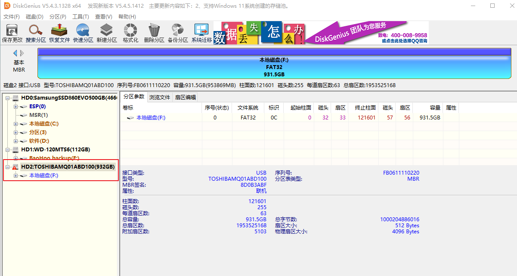This screenshot has width=517, height=276.
Task: Click the 数据丢失怎么办 banner tiles
Action: 259,33
